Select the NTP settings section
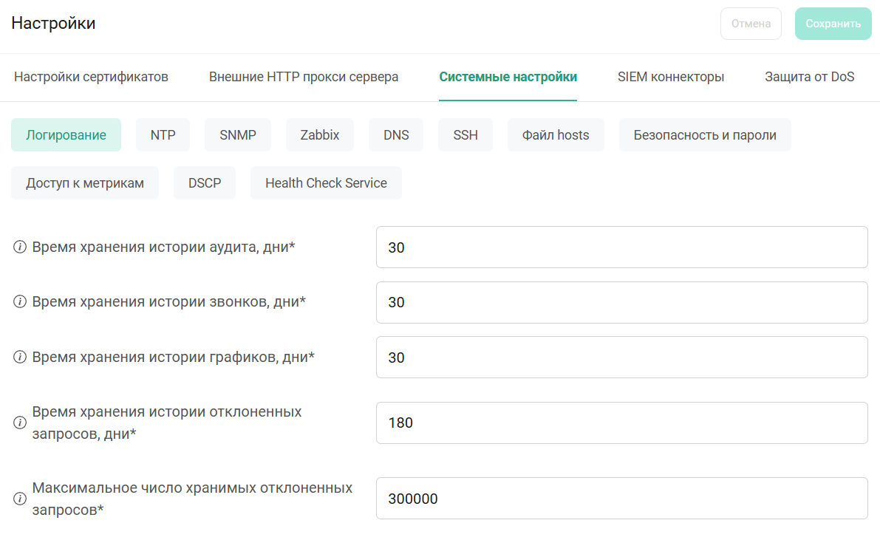Image resolution: width=880 pixels, height=540 pixels. [x=163, y=135]
